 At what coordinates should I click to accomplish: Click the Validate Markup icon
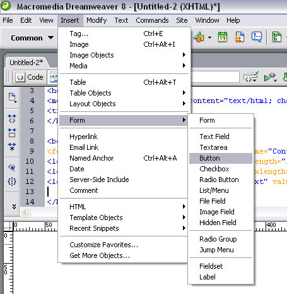coord(250,77)
